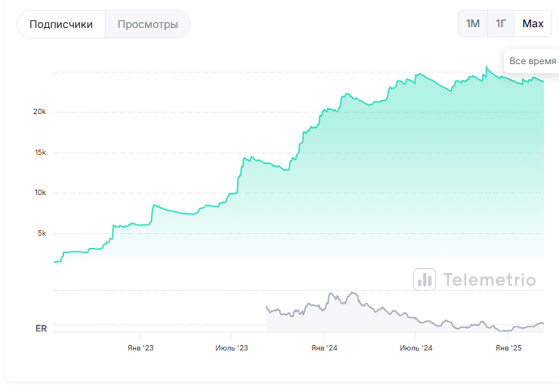Image resolution: width=559 pixels, height=386 pixels.
Task: Click the tallest peak of the gray ER graph
Action: tap(353, 292)
